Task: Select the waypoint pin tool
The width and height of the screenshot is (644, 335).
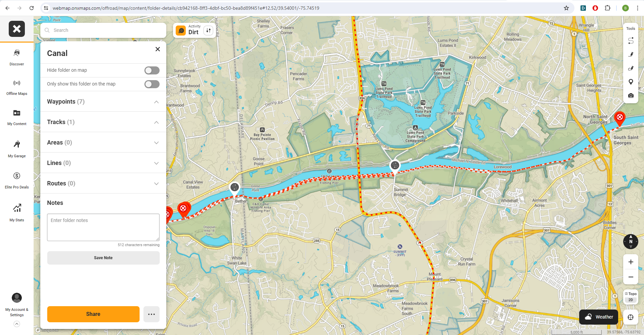Action: point(631,82)
